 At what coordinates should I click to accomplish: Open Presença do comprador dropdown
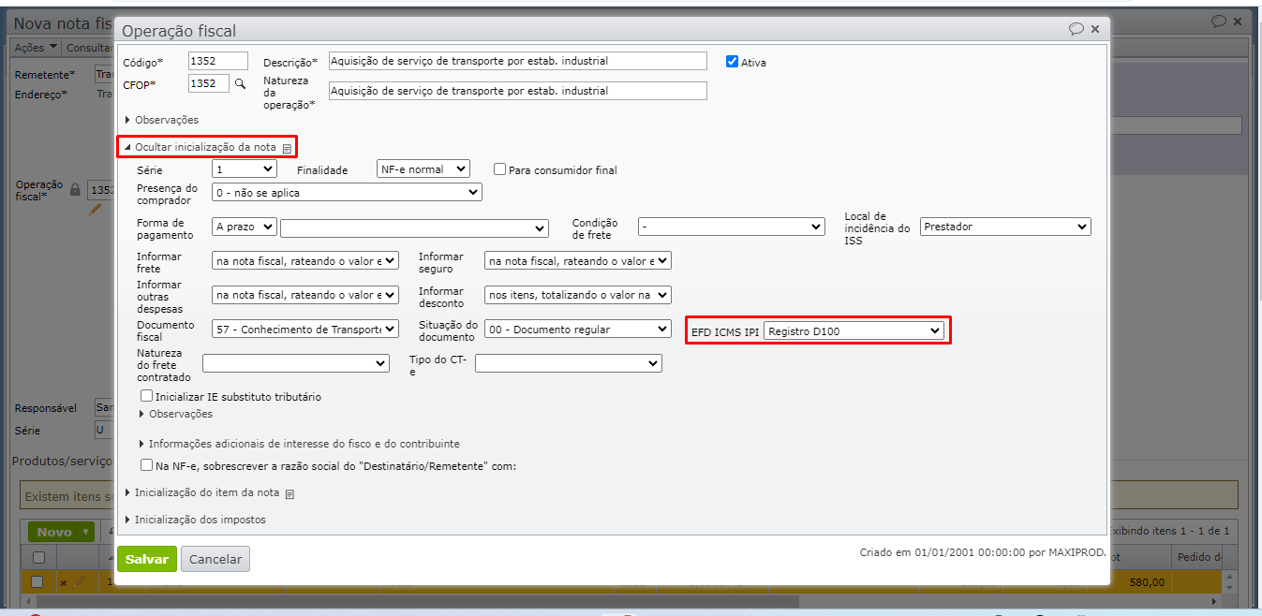[x=347, y=192]
